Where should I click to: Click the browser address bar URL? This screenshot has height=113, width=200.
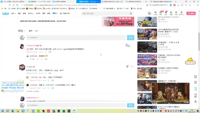click(66, 5)
